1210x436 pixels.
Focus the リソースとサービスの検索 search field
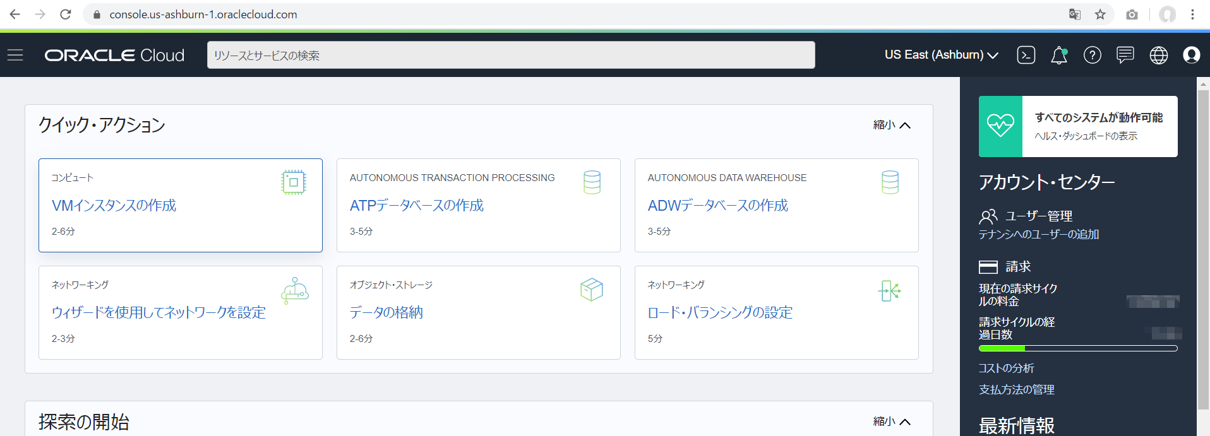pos(510,56)
